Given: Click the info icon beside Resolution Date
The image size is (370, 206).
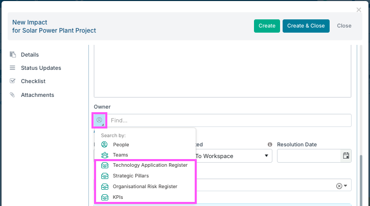Looking at the screenshot, I should [270, 145].
